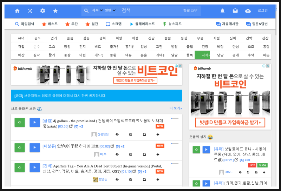The width and height of the screenshot is (281, 191).
Task: Open 스크랩 menu item
Action: click(x=113, y=24)
